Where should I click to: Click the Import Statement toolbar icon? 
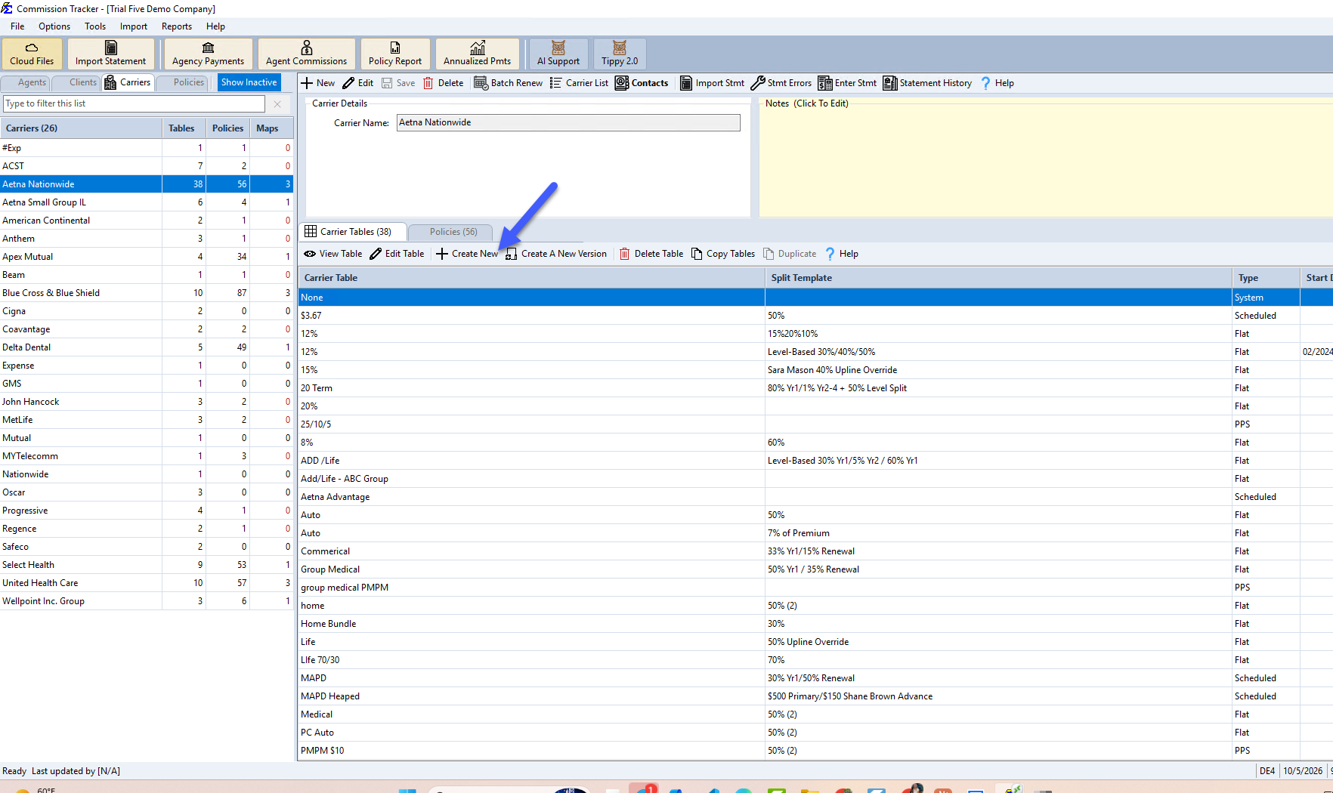point(110,54)
